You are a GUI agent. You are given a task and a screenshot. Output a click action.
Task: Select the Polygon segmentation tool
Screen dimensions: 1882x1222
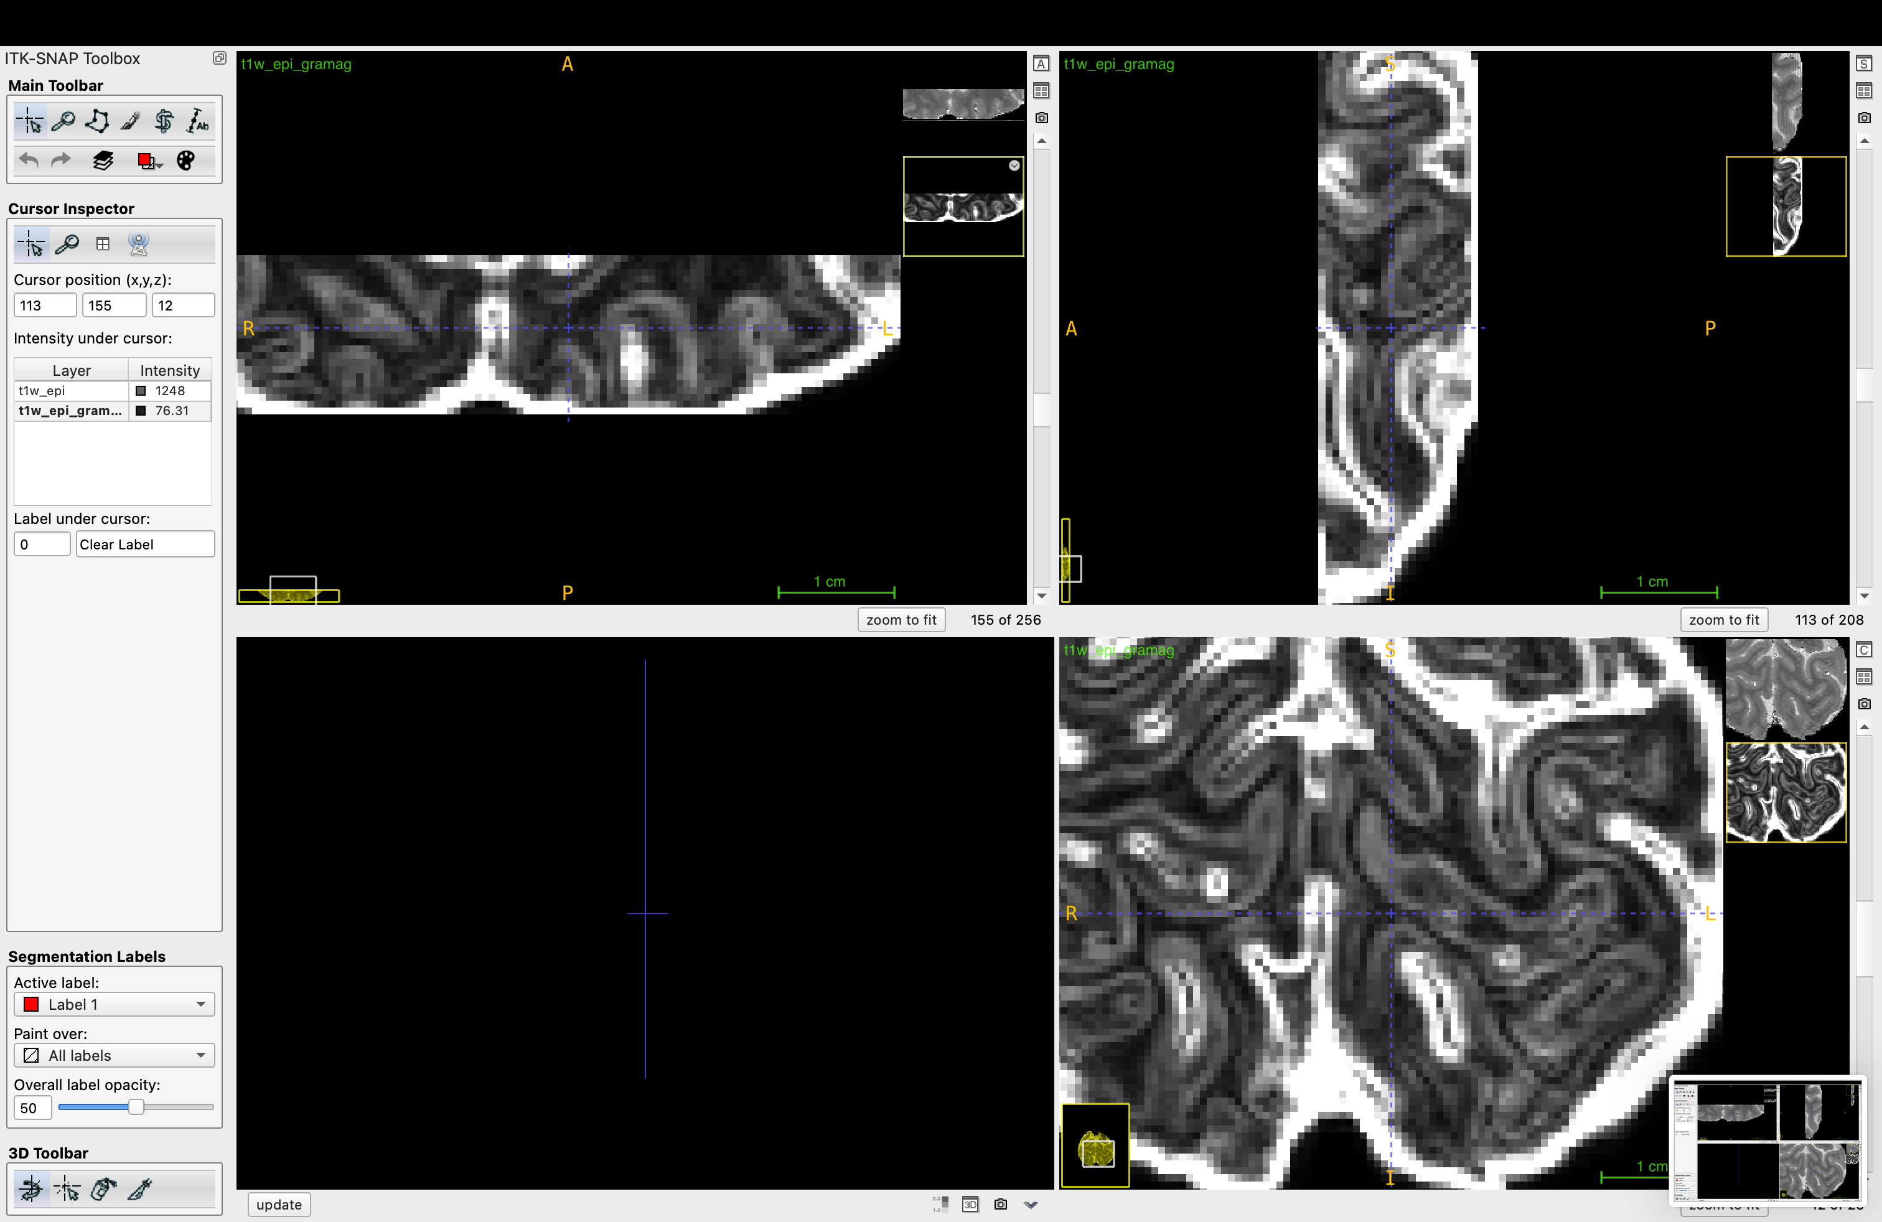click(97, 121)
